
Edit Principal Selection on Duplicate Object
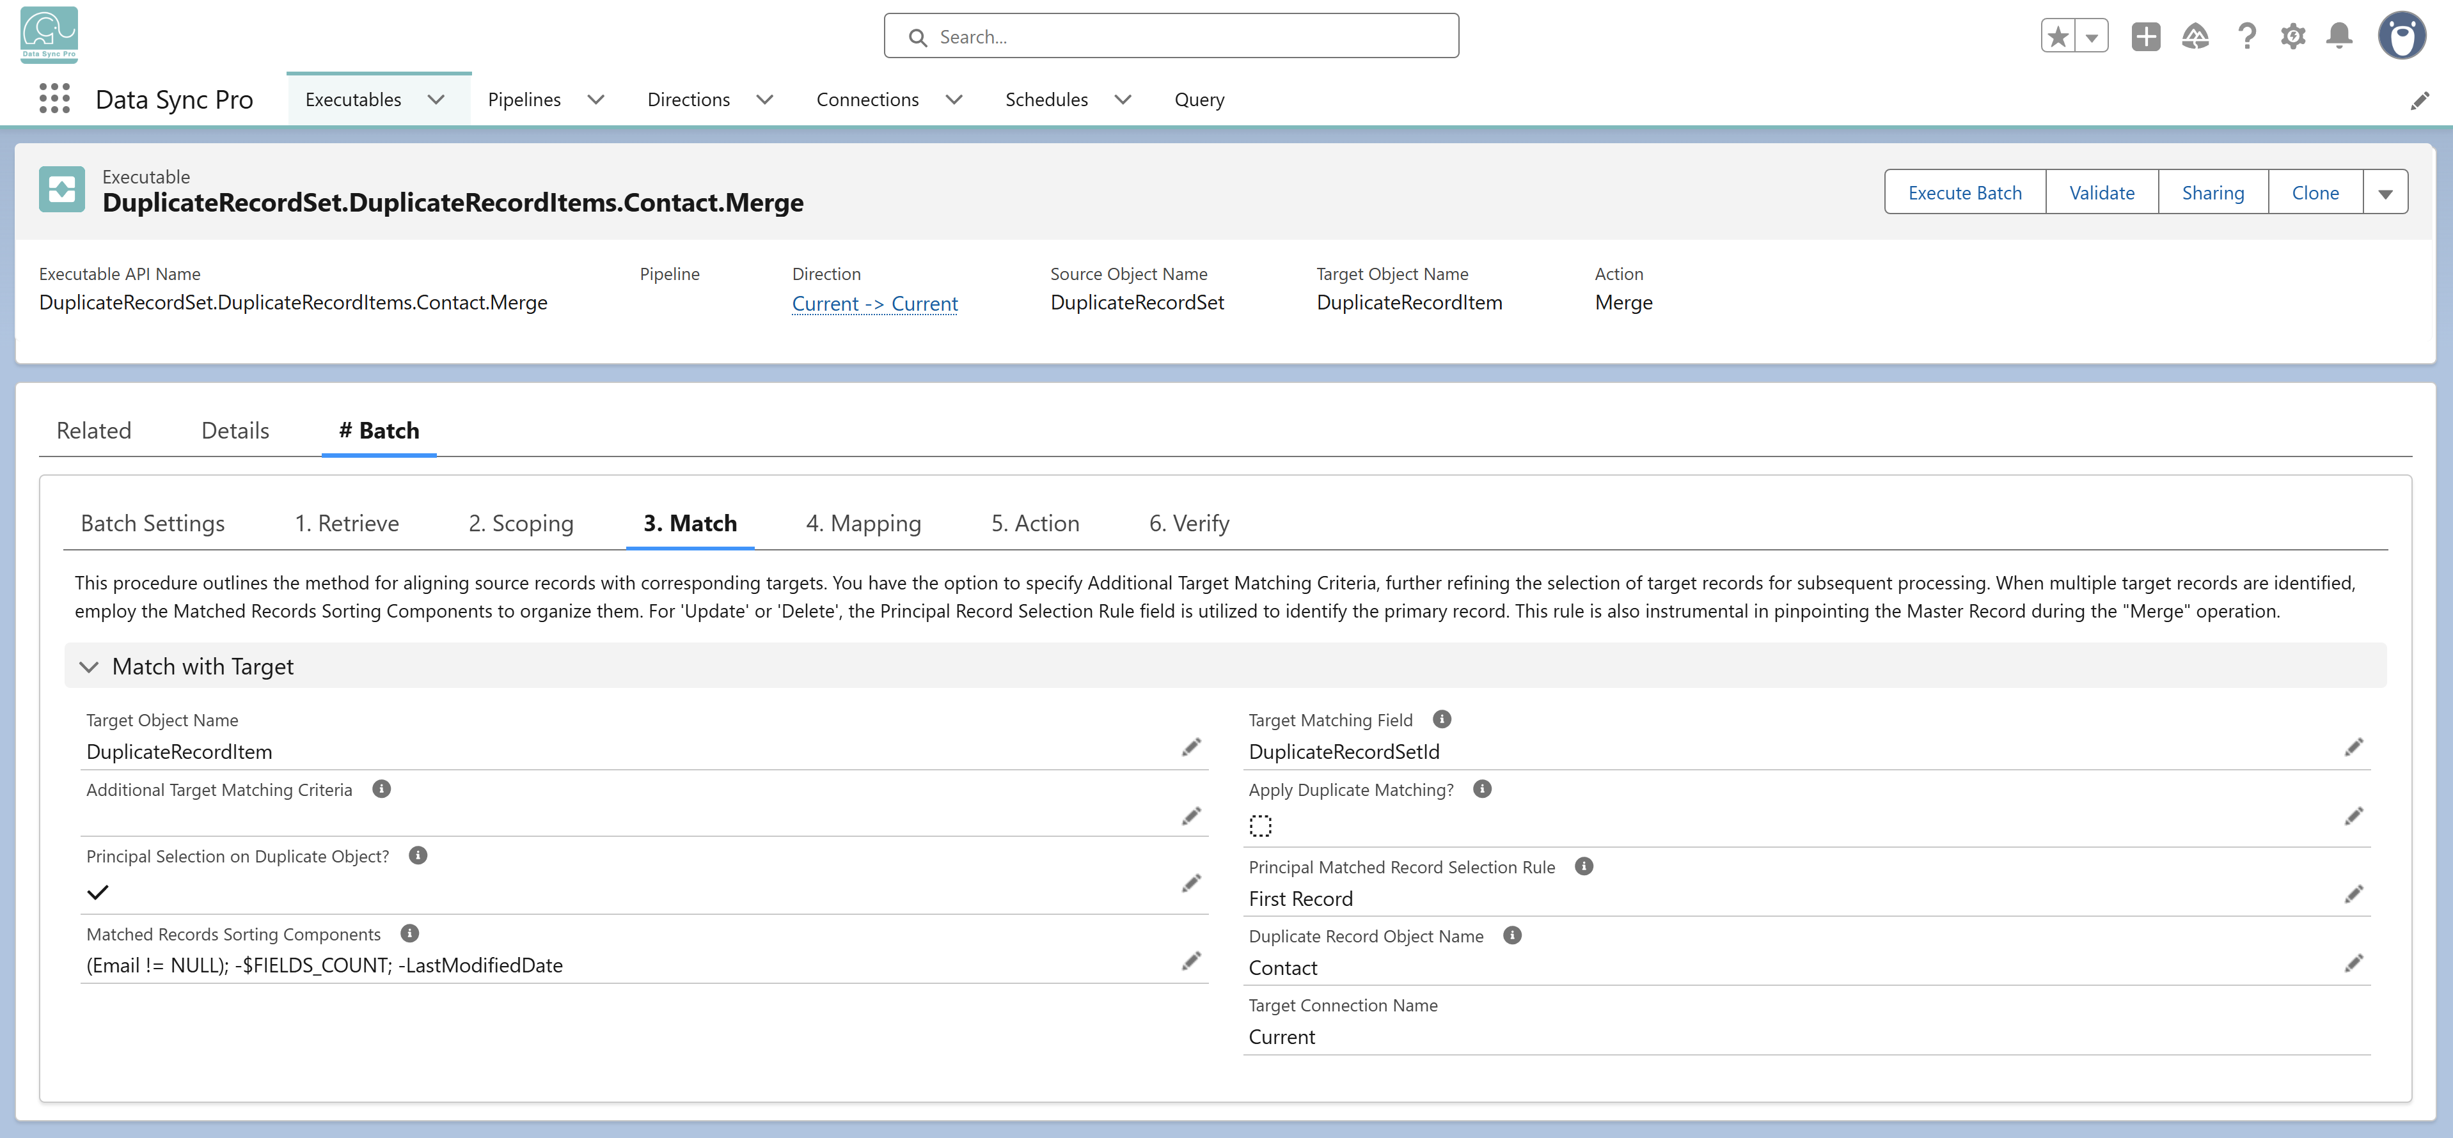click(x=1191, y=883)
